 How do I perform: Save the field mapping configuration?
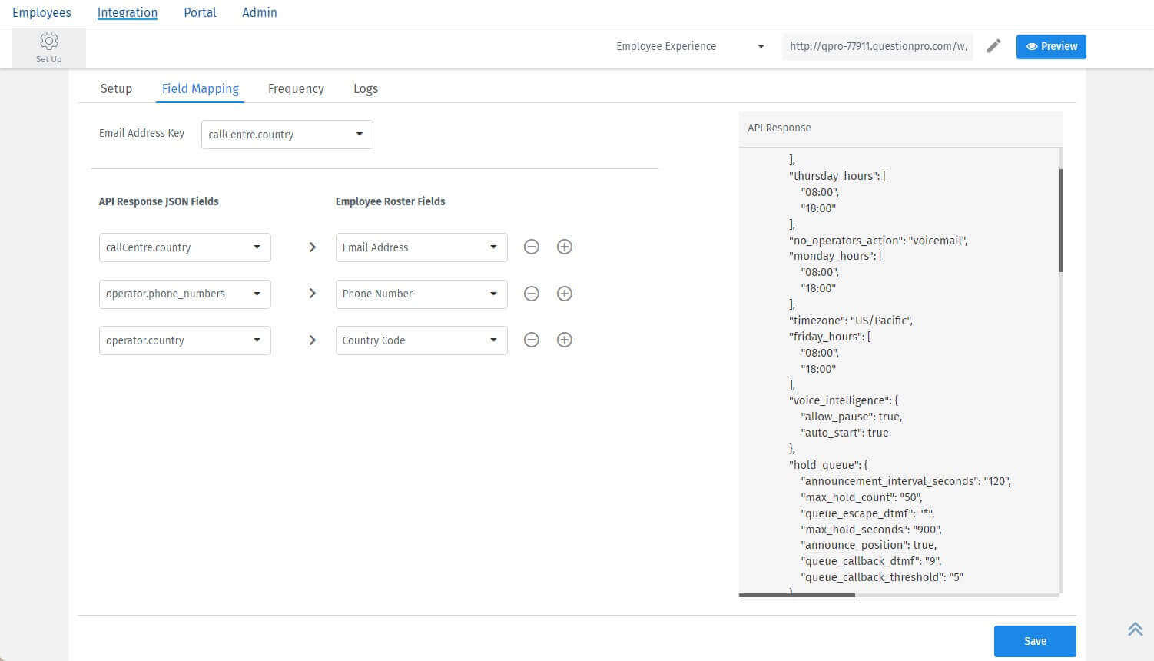coord(1034,640)
